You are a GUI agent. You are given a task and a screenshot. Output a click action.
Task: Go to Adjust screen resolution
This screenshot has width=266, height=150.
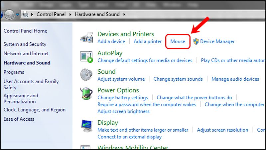pyautogui.click(x=222, y=130)
